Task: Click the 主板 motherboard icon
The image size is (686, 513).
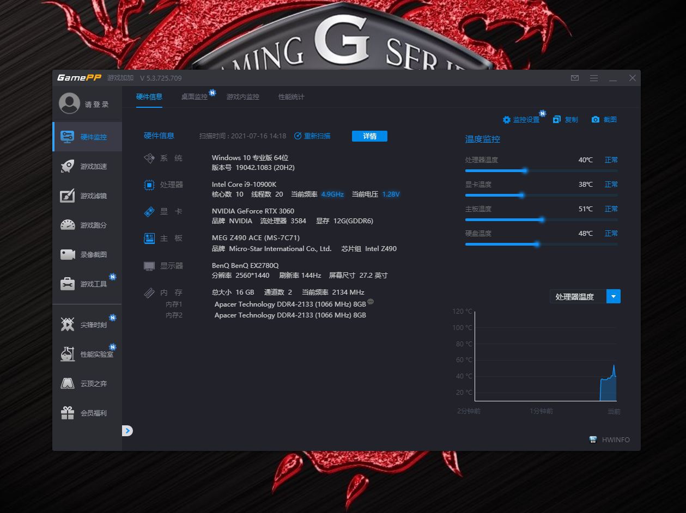Action: (x=149, y=238)
